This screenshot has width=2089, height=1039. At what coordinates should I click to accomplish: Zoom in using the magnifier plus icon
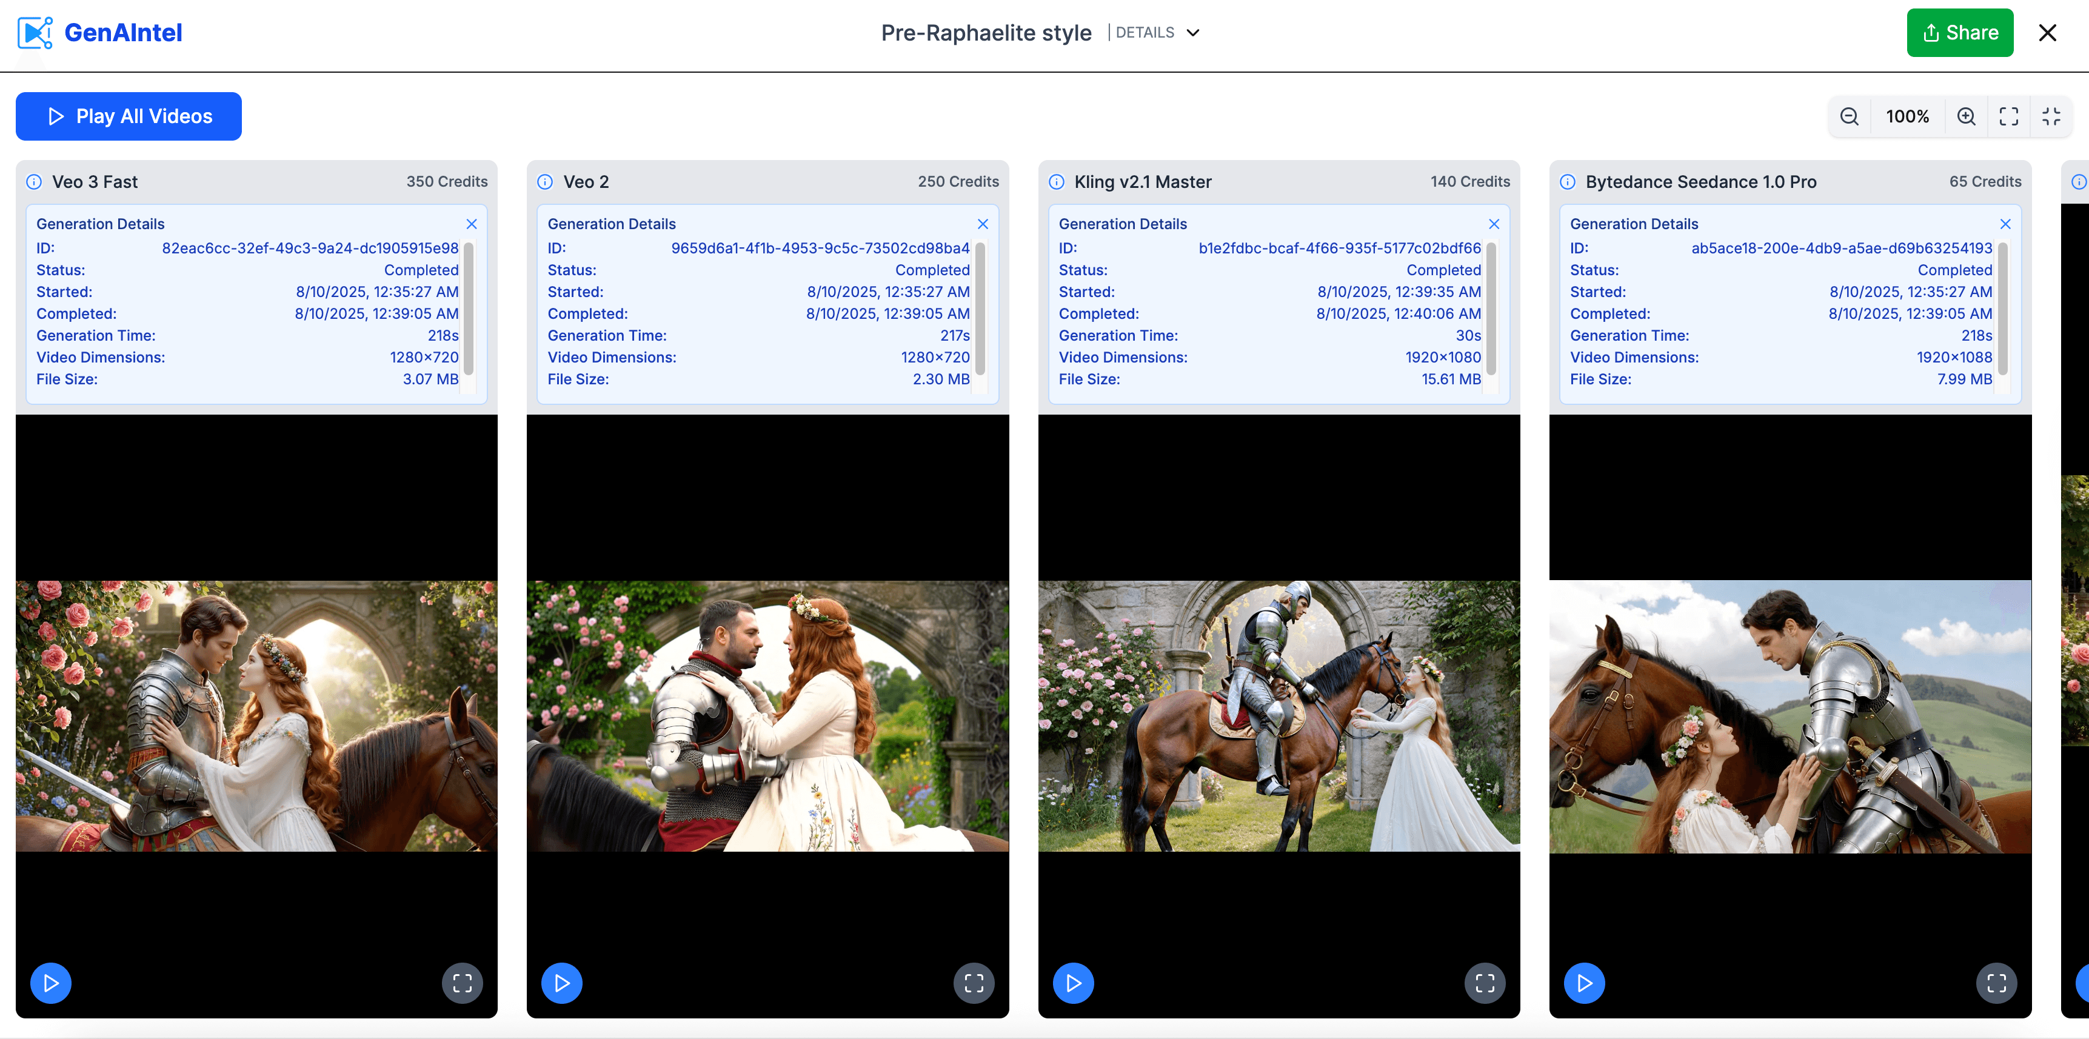pyautogui.click(x=1966, y=116)
